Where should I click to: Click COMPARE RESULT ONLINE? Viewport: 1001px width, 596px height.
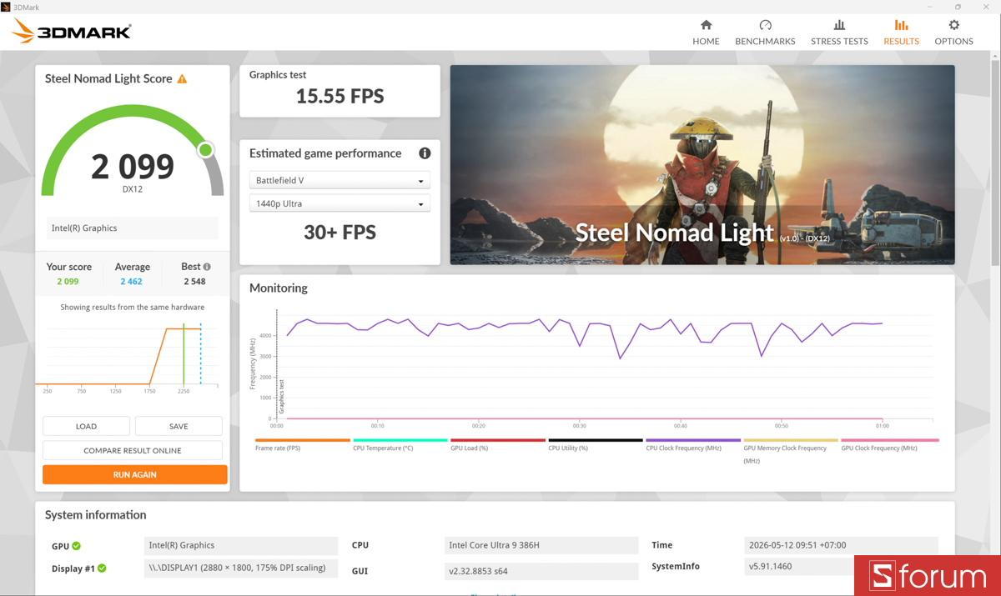coord(133,450)
